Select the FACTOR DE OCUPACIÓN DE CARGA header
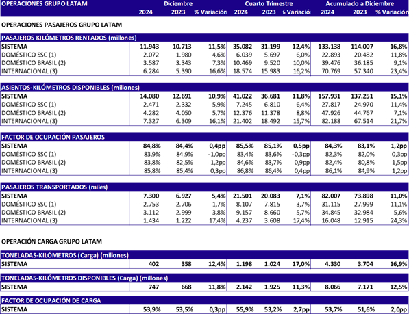This screenshot has height=314, width=409. (51, 301)
